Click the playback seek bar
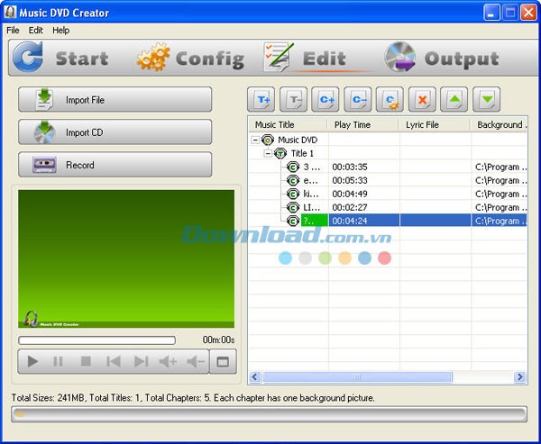This screenshot has width=541, height=444. tap(97, 340)
